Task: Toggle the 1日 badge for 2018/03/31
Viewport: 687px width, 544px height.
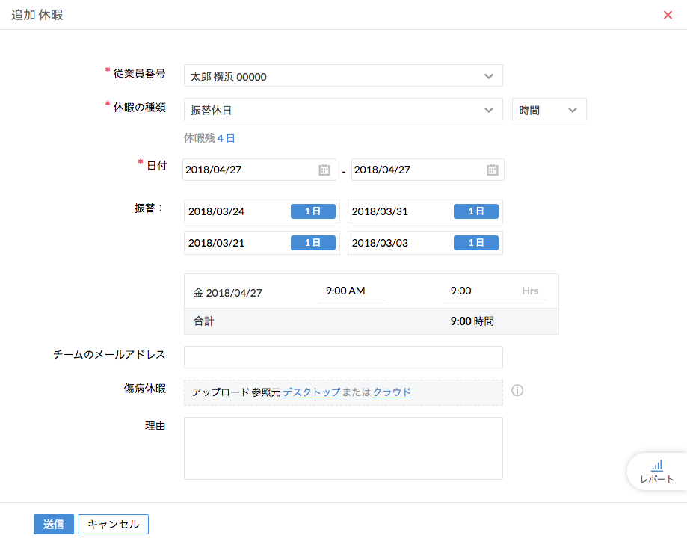Action: (475, 211)
